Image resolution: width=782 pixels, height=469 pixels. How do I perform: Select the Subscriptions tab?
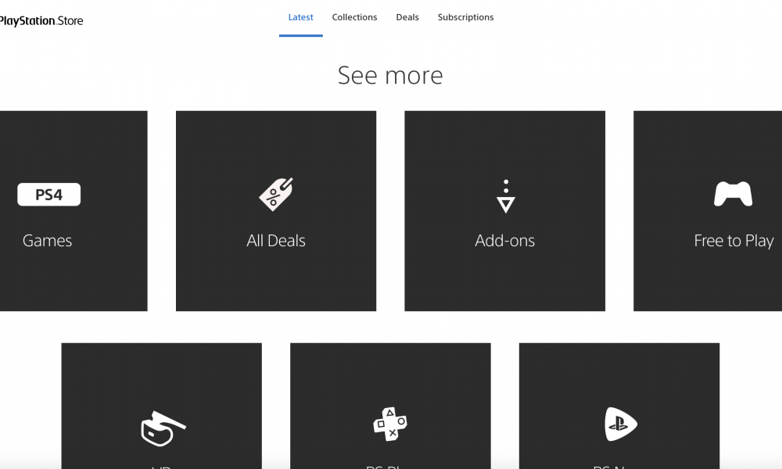coord(466,17)
